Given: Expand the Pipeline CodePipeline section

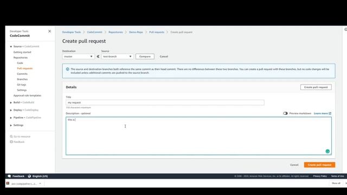Looking at the screenshot, I should [11, 118].
